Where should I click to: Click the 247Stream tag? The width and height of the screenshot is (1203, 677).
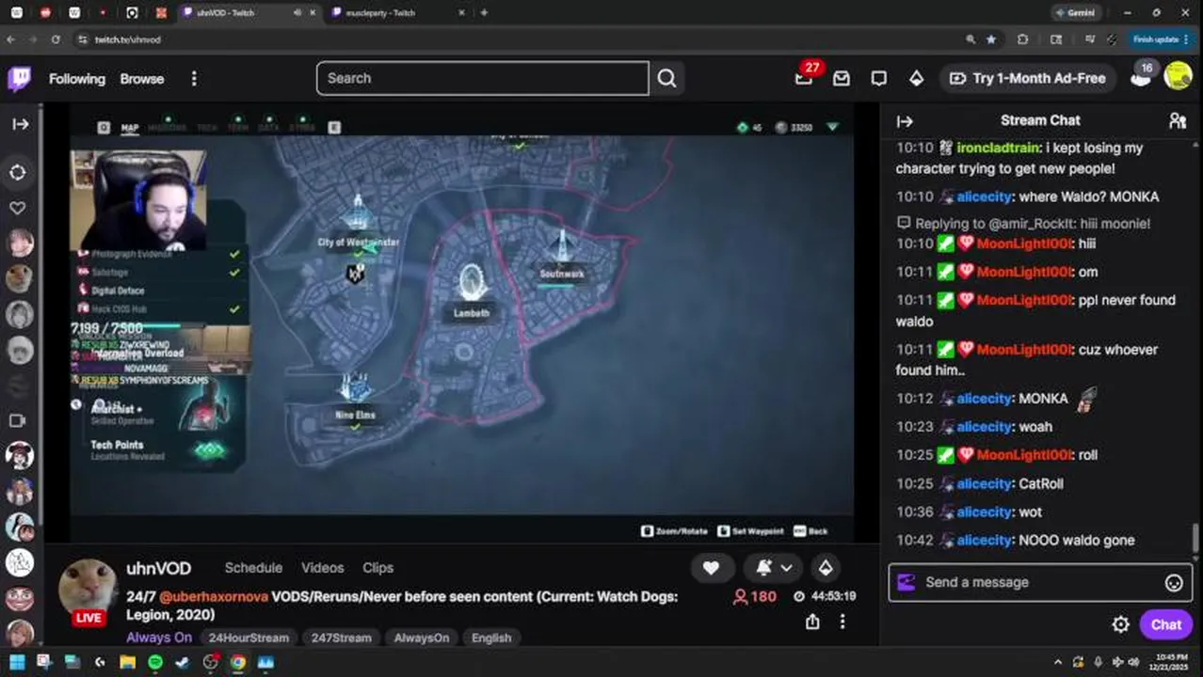click(x=341, y=638)
